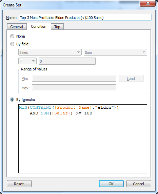Open the equals operator dropdown
The height and width of the screenshot is (194, 158).
[27, 61]
